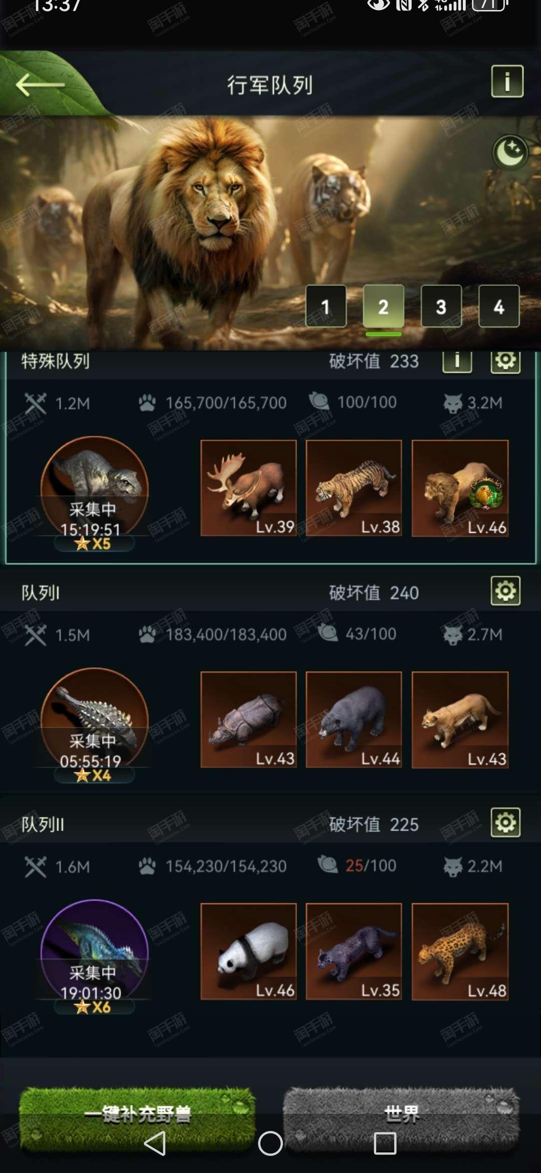Select the Lv.46 lion beast slot

click(x=460, y=488)
